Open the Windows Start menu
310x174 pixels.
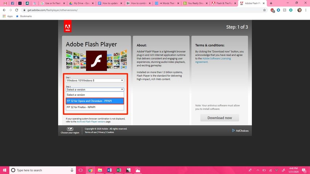pos(5,170)
